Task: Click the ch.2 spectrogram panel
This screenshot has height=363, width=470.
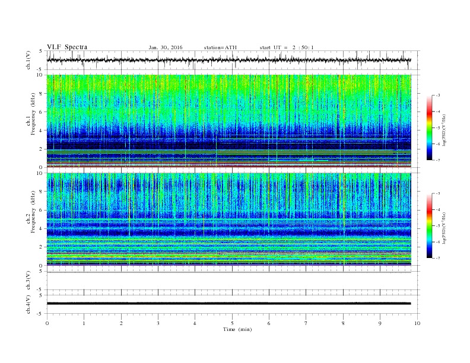Action: (229, 219)
